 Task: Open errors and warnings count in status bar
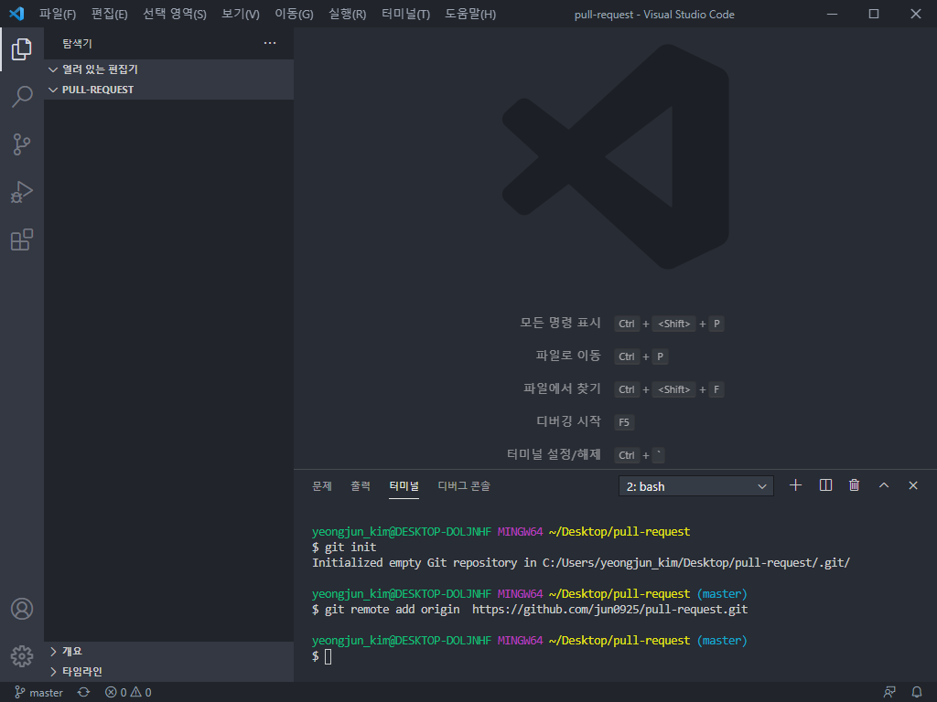(x=128, y=693)
